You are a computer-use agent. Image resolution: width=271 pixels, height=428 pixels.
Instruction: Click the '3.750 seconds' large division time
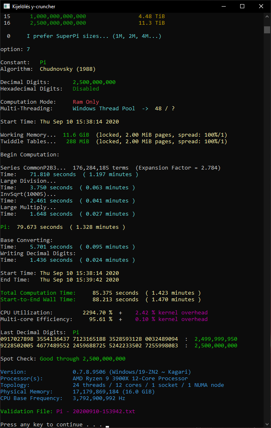coord(51,188)
